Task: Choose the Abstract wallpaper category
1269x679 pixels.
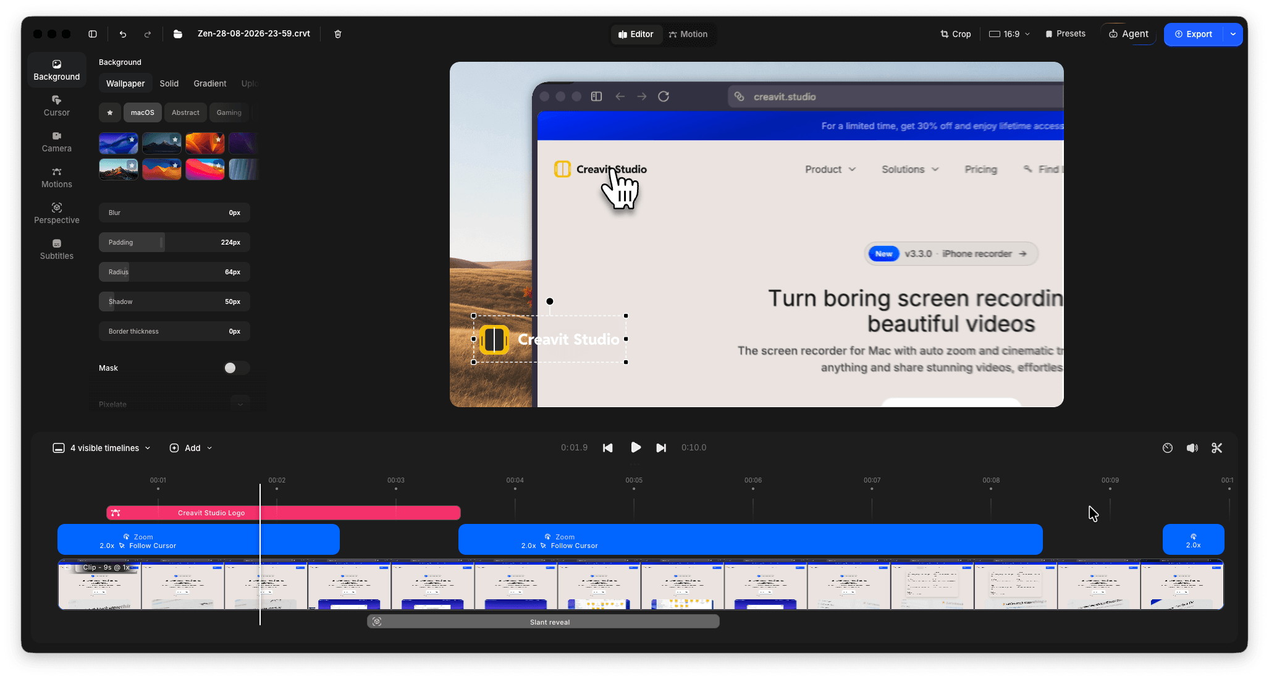Action: pyautogui.click(x=185, y=112)
